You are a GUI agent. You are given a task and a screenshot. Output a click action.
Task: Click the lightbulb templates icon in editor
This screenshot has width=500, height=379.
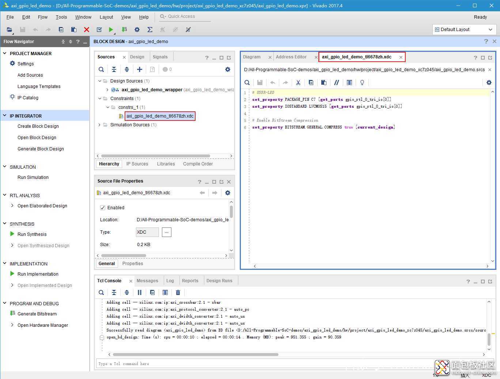point(362,83)
